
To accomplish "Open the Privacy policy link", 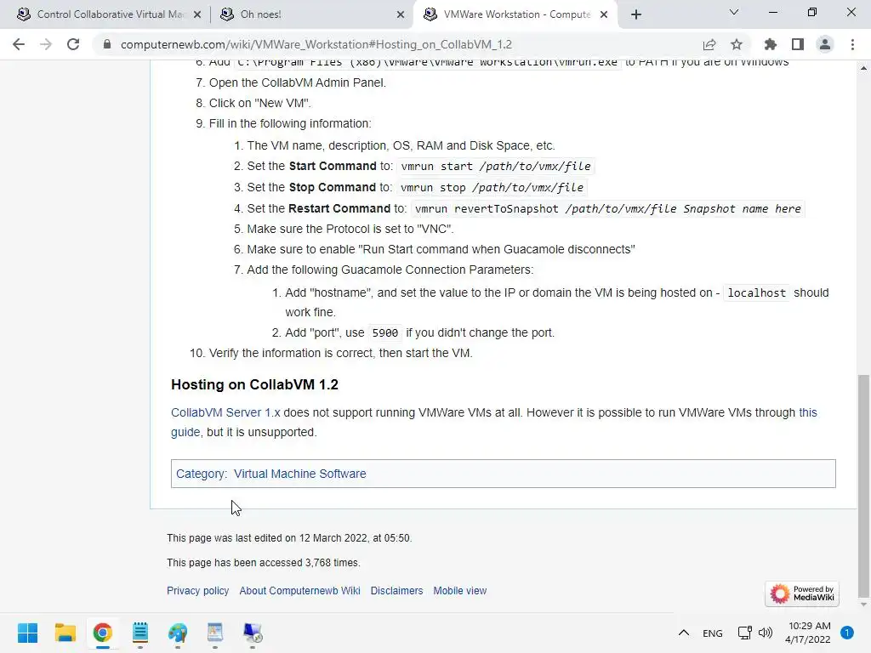I will tap(197, 591).
